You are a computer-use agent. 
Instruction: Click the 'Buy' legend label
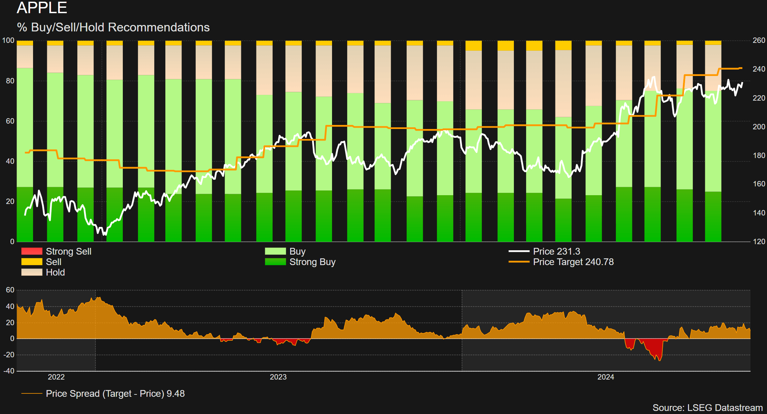point(297,252)
